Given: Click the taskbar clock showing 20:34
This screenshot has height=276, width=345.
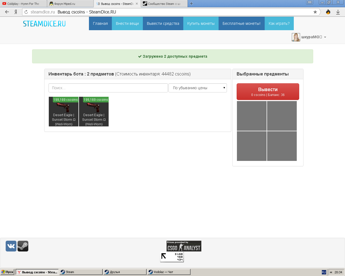Looking at the screenshot, I should point(338,272).
